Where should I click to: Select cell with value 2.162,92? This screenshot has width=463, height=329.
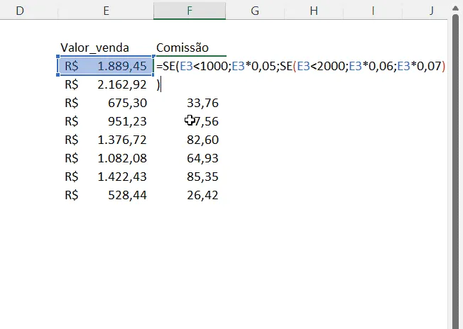pos(106,84)
